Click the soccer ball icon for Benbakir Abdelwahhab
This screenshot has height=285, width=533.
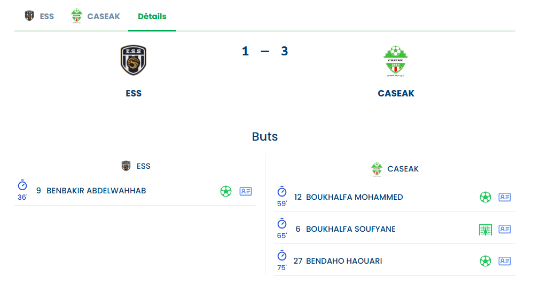click(226, 191)
